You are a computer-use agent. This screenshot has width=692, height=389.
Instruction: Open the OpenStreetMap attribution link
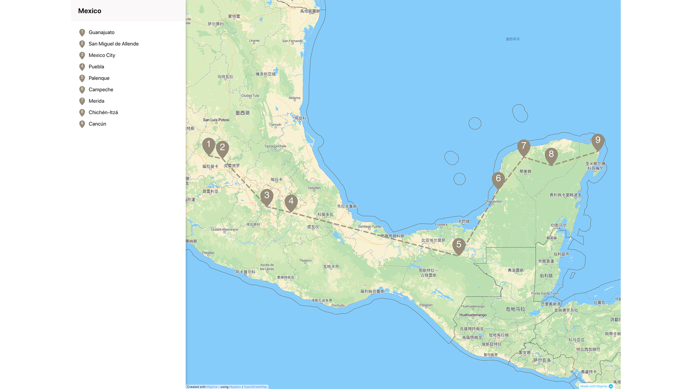pyautogui.click(x=255, y=387)
